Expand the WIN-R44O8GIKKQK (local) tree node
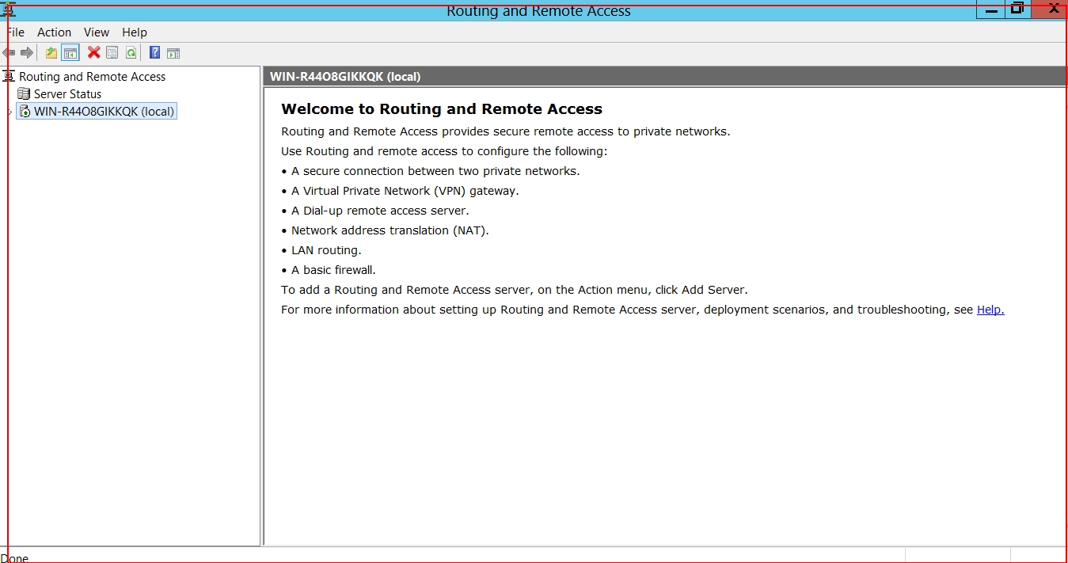 click(10, 112)
